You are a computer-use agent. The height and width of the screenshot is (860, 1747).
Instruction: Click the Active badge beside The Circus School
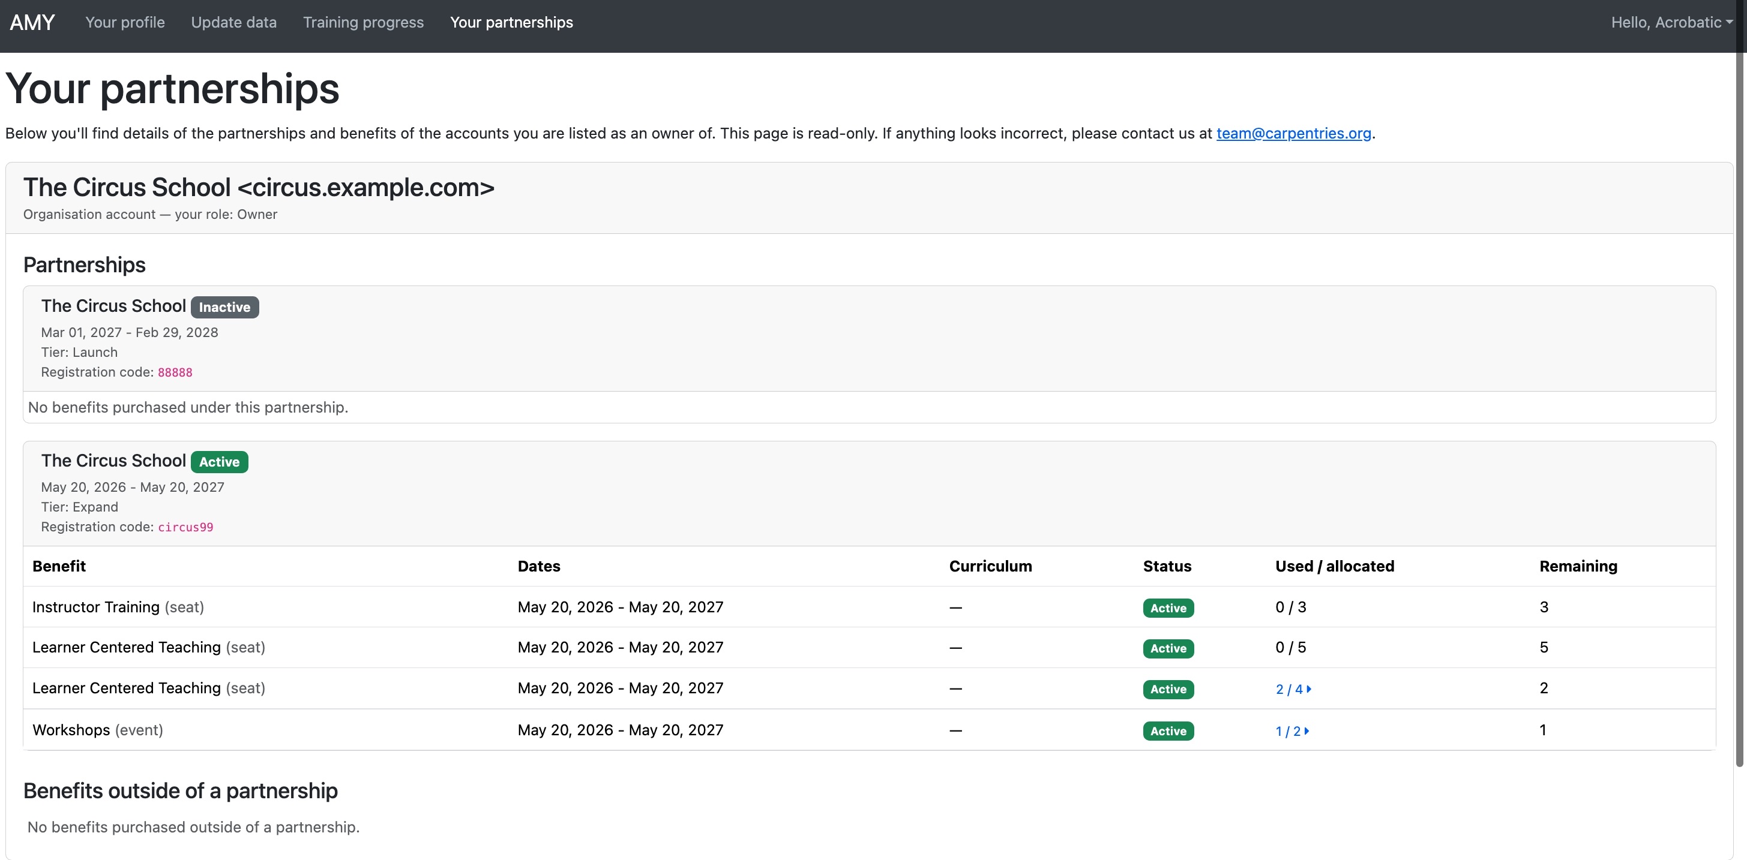(x=219, y=462)
